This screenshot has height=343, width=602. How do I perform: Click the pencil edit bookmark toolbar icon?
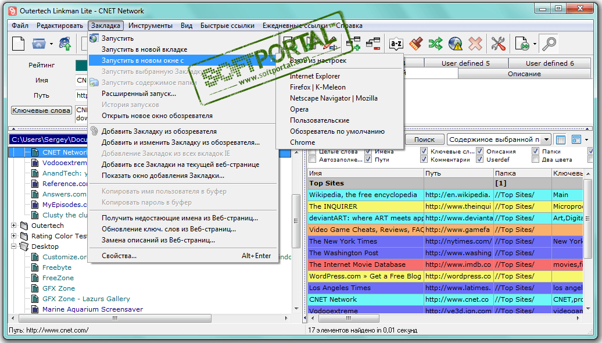(330, 44)
